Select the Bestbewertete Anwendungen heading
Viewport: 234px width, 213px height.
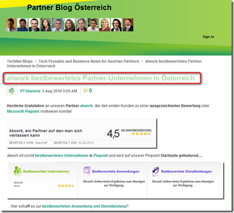pos(116,171)
